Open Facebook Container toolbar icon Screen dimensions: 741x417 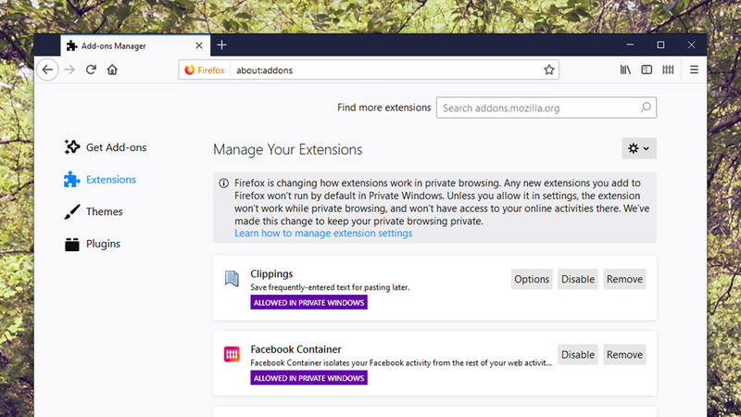pyautogui.click(x=668, y=70)
